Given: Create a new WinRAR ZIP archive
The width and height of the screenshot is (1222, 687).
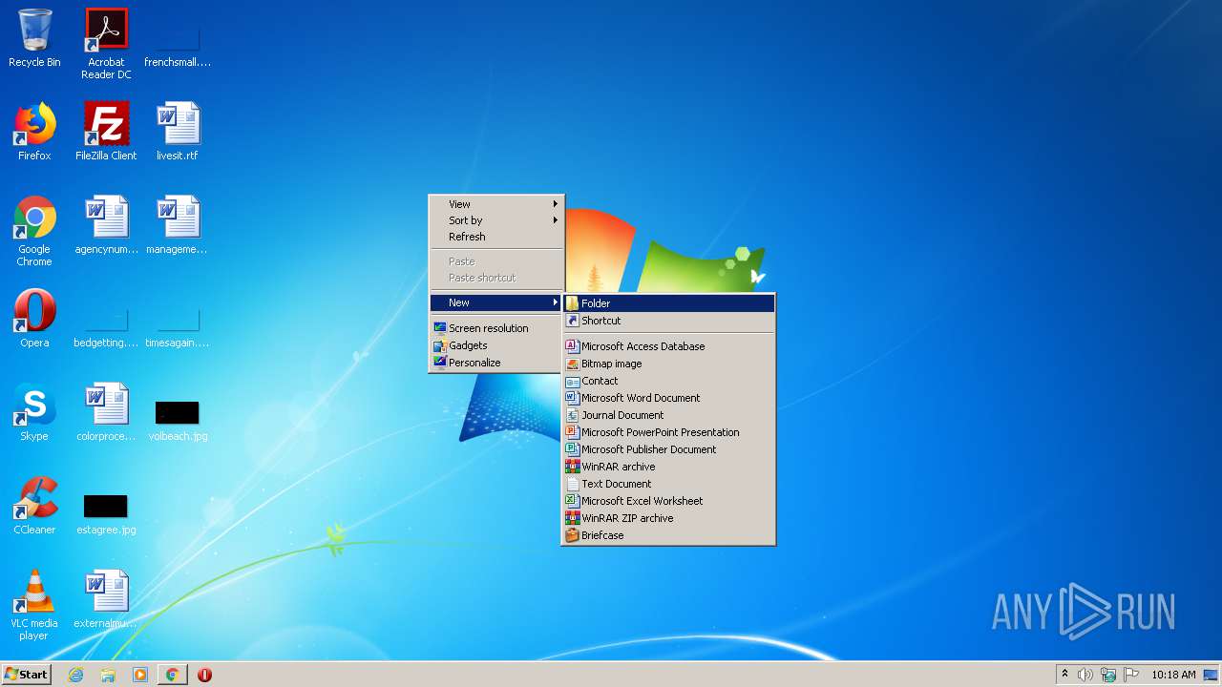Looking at the screenshot, I should 668,518.
